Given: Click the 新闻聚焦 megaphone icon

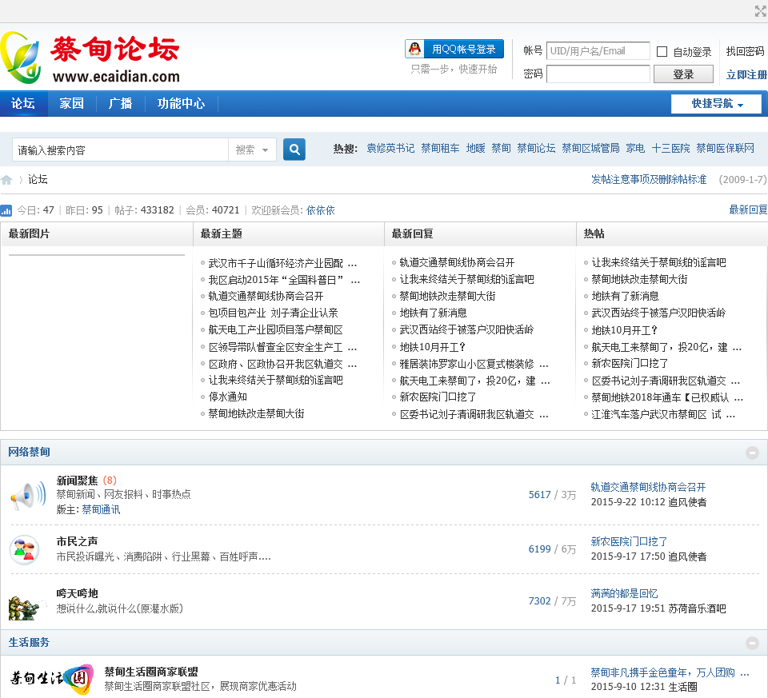Looking at the screenshot, I should [x=28, y=496].
